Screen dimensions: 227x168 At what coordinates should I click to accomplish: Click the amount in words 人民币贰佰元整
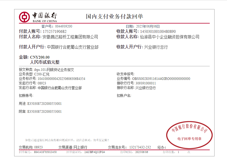(x=45, y=62)
